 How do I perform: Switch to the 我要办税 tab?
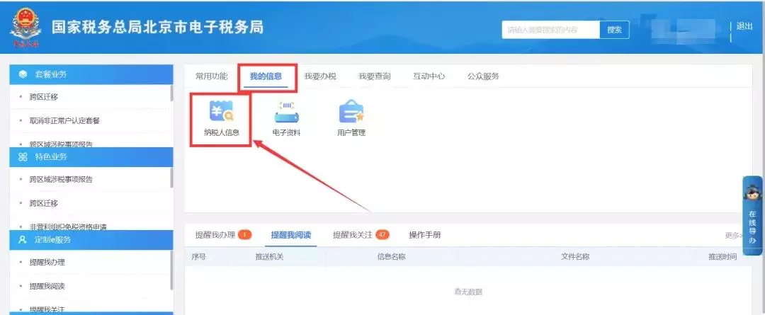320,76
